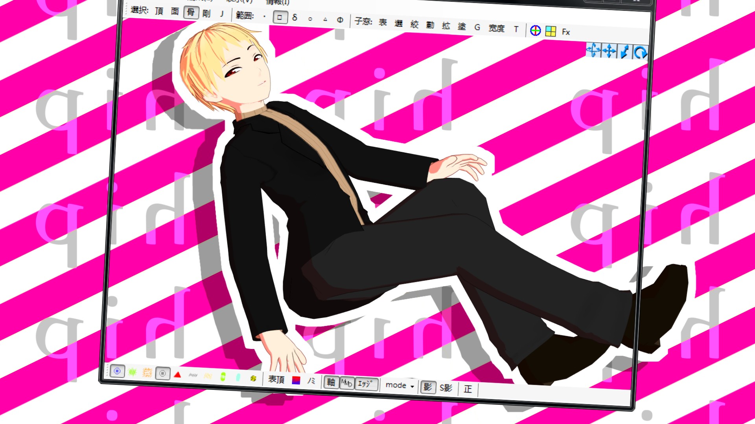Click the red-blue gradient color swatch
This screenshot has height=424, width=755.
pyautogui.click(x=296, y=380)
